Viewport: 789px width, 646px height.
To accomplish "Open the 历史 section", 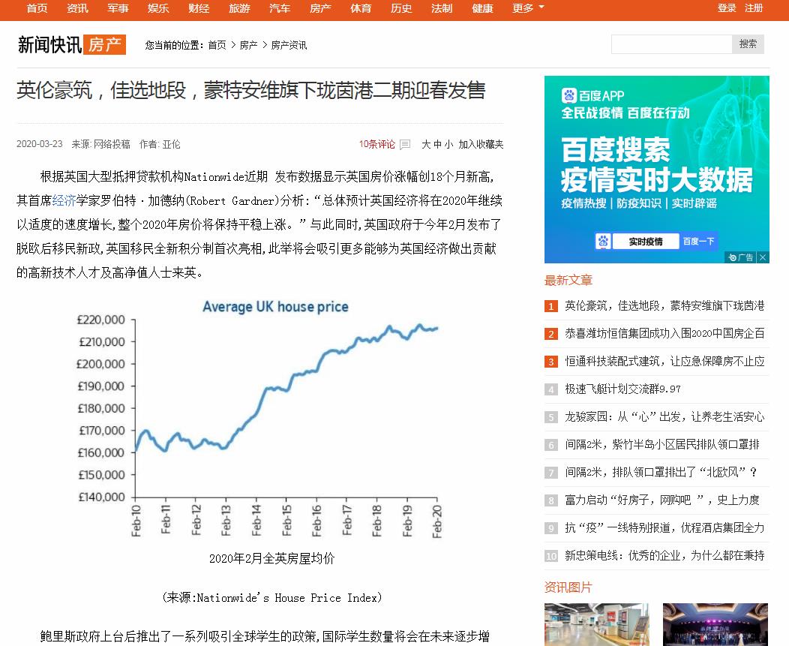I will coord(401,8).
